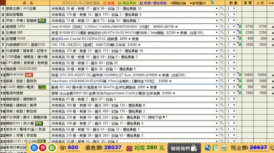Viewport: 274px width, 153px height.
Task: Click the Excel export icon in bottom bar
Action: pos(216,148)
